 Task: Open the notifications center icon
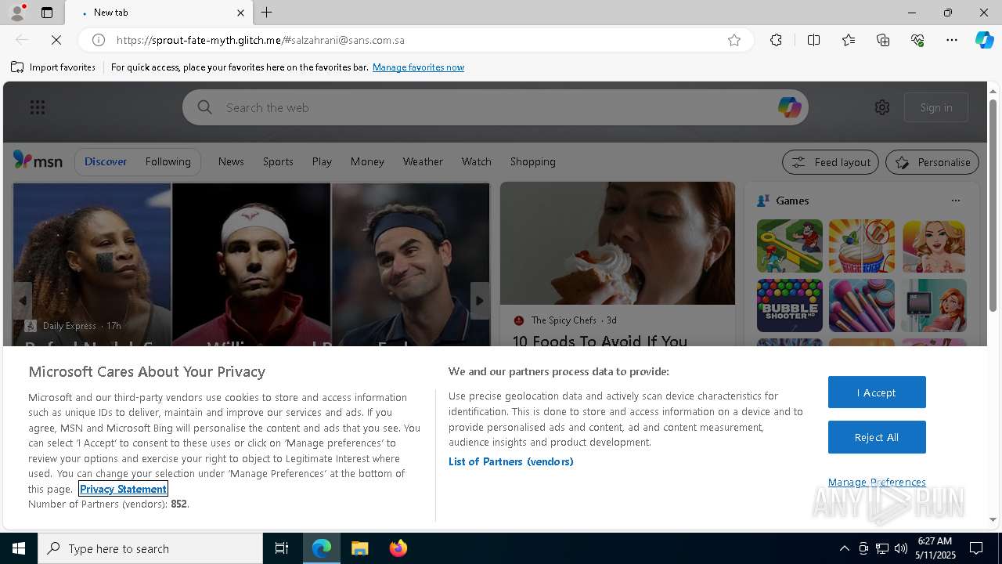tap(976, 548)
